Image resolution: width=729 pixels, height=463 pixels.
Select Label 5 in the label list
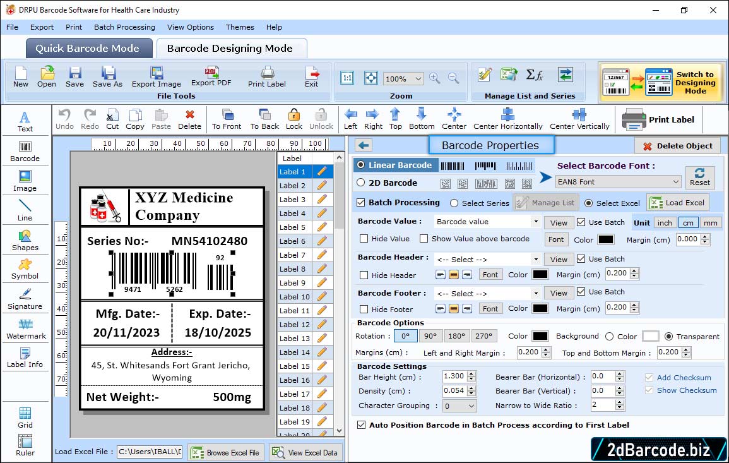293,227
